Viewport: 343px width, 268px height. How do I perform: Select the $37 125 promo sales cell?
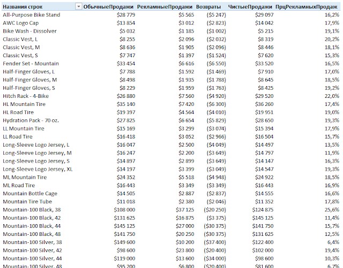185,210
